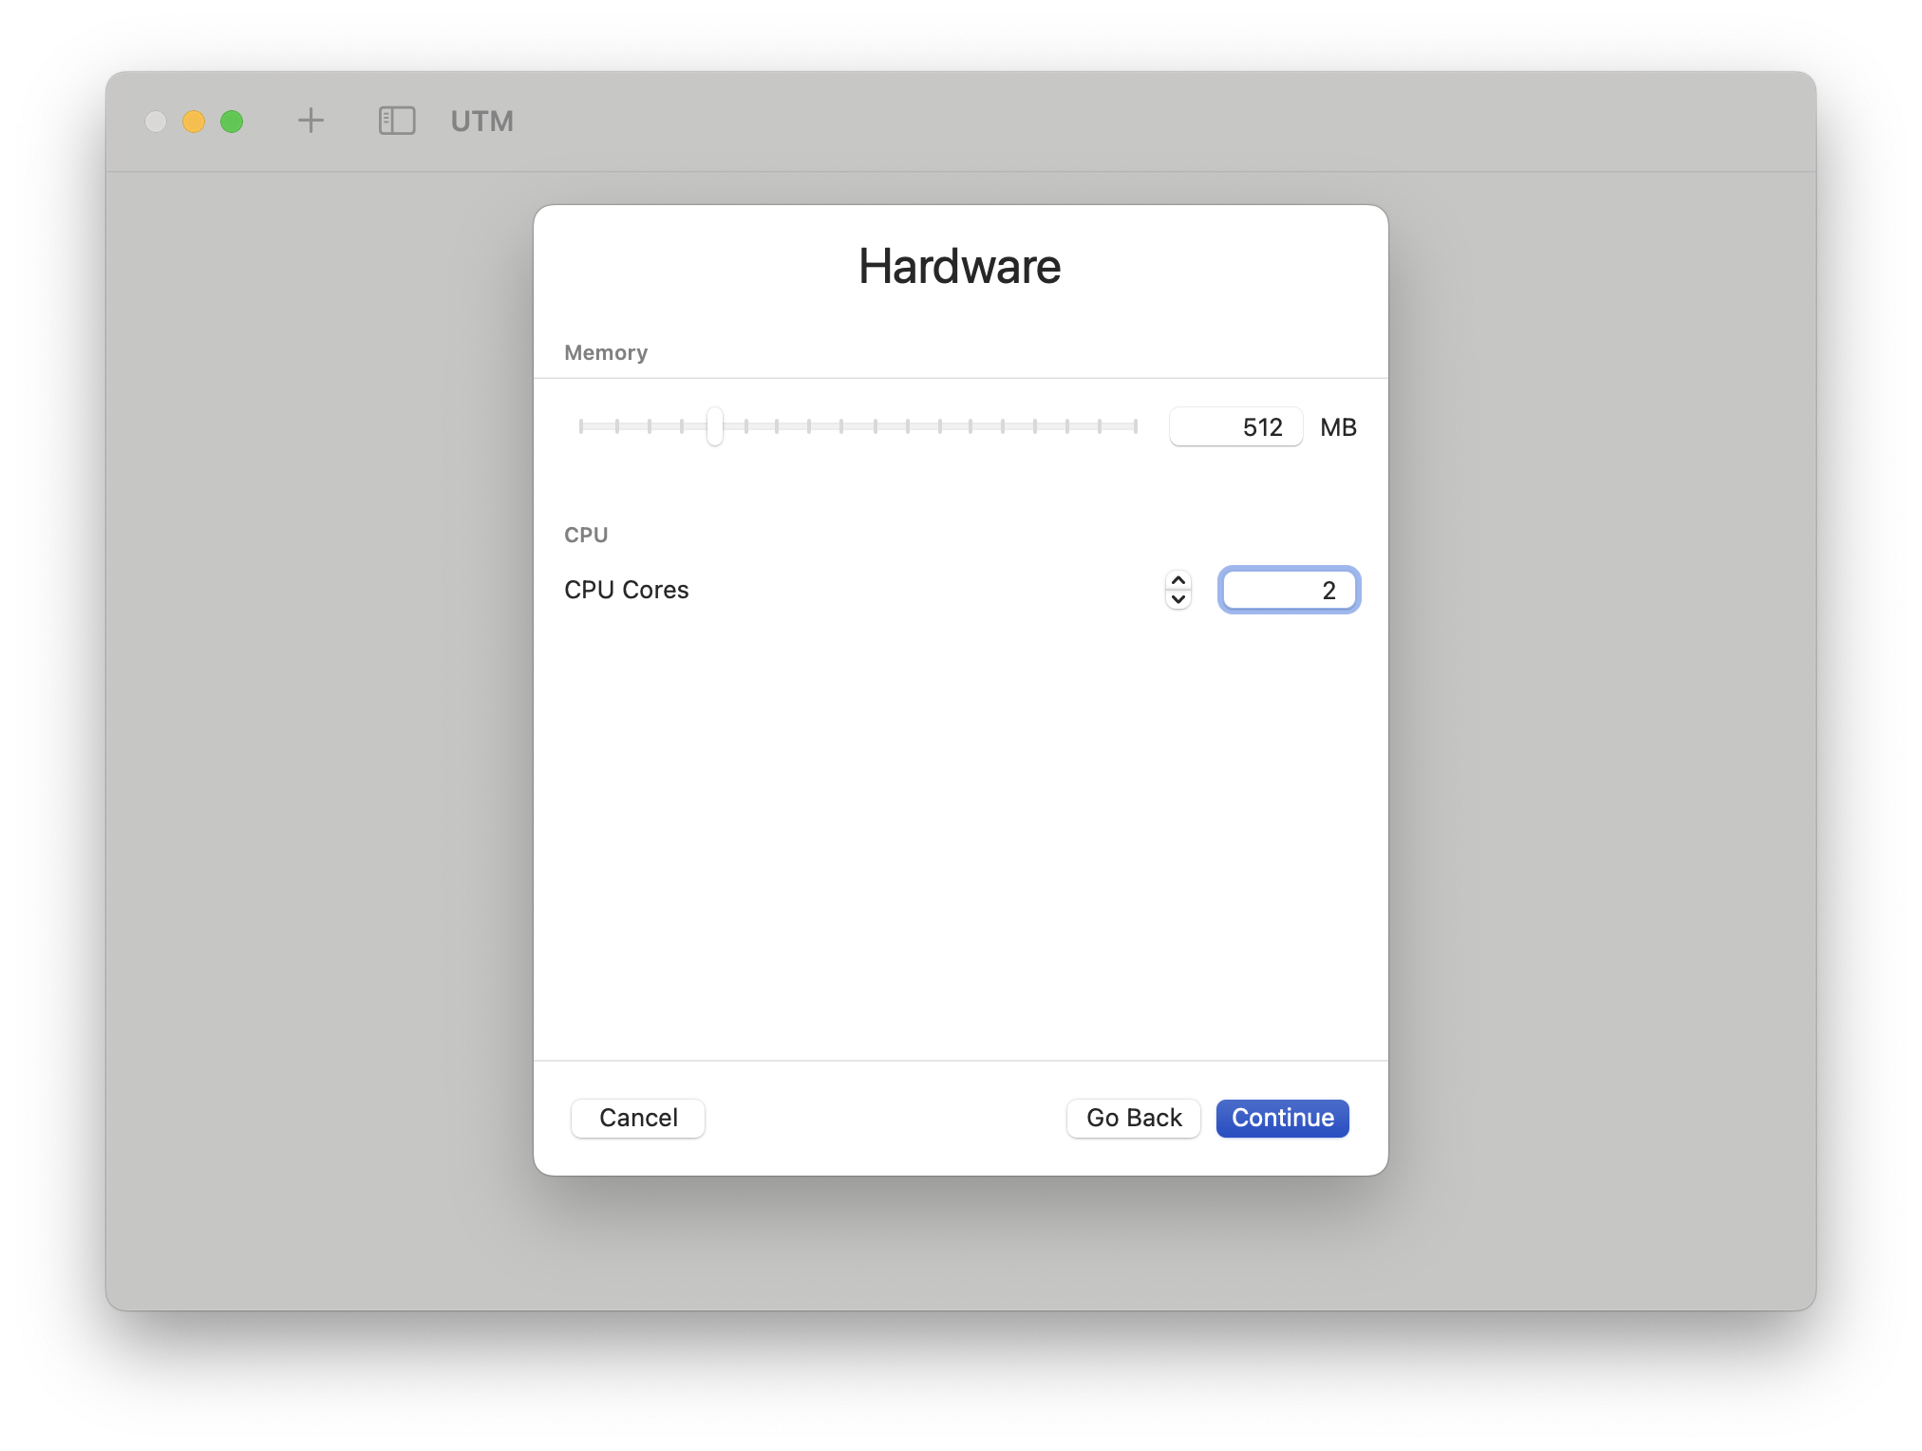
Task: Click the CPU Cores label
Action: [x=626, y=590]
